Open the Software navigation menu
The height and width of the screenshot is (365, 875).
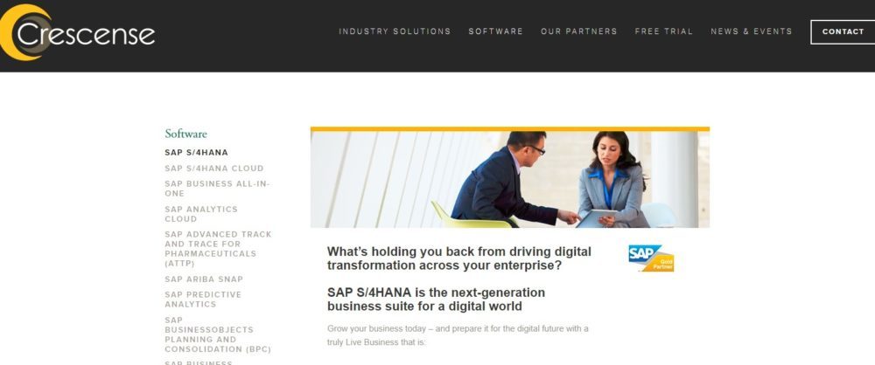[x=495, y=31]
